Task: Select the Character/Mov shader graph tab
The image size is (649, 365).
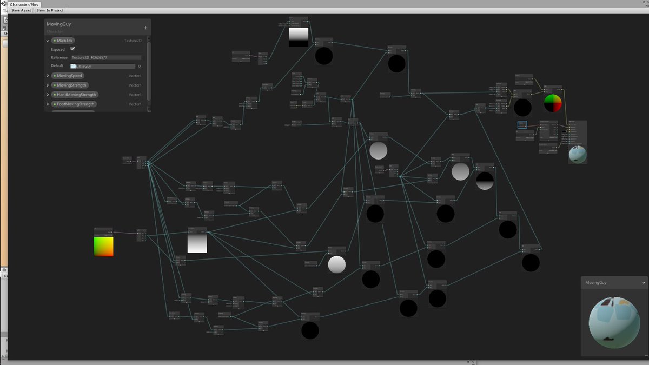Action: [25, 4]
